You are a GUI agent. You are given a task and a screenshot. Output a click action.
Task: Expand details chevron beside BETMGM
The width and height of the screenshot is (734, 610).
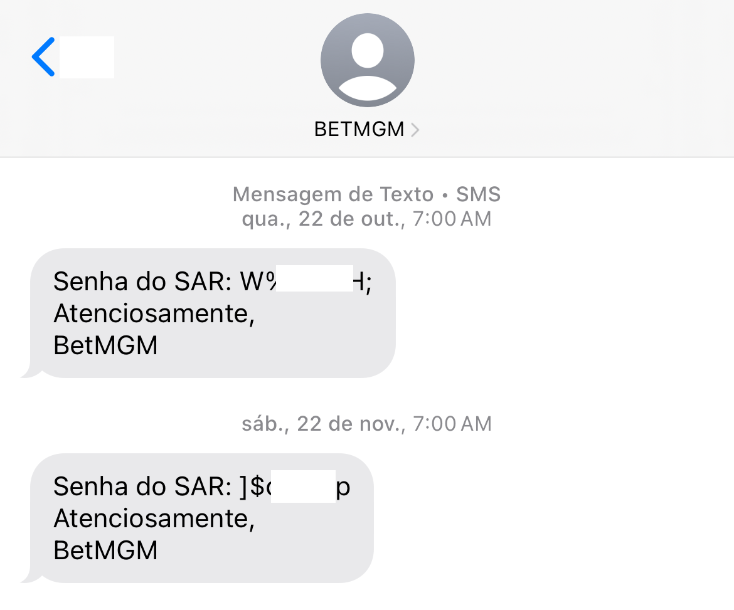(x=414, y=130)
